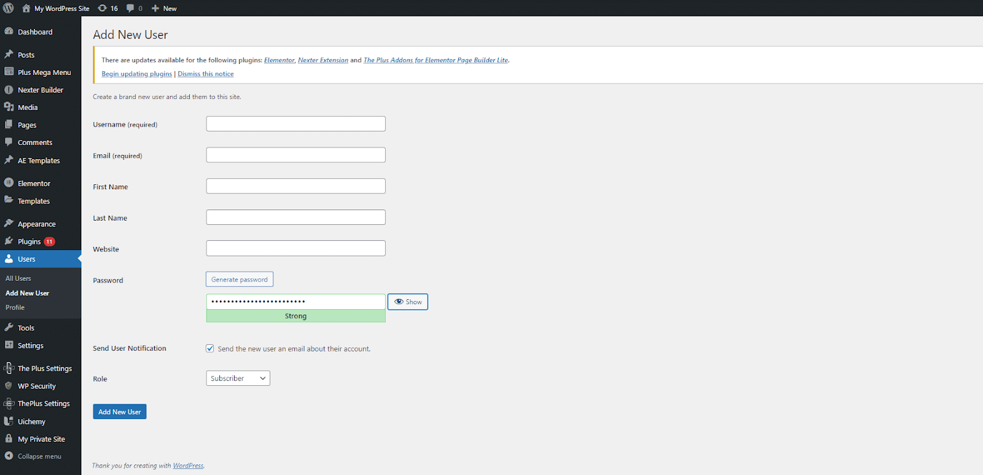Click the Email input field
This screenshot has width=983, height=475.
point(296,155)
